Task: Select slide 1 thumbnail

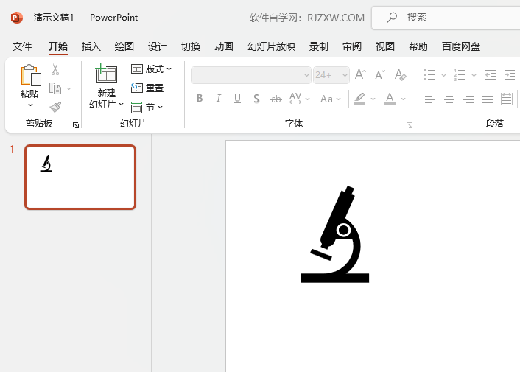Action: [x=80, y=177]
